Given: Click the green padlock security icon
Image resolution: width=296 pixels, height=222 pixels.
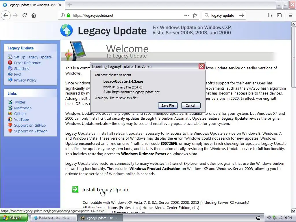Looking at the screenshot, I should pyautogui.click(x=69, y=16).
